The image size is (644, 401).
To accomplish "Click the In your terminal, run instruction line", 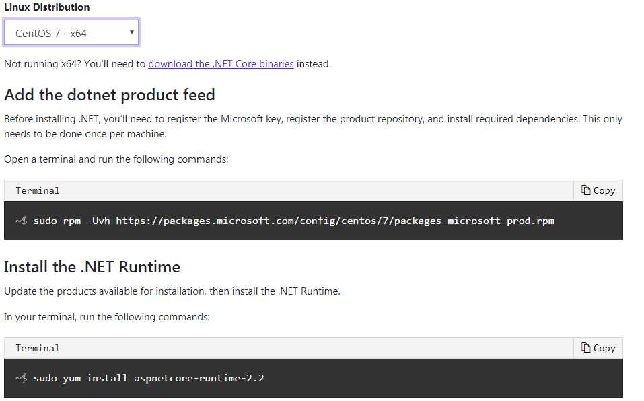I will click(107, 317).
